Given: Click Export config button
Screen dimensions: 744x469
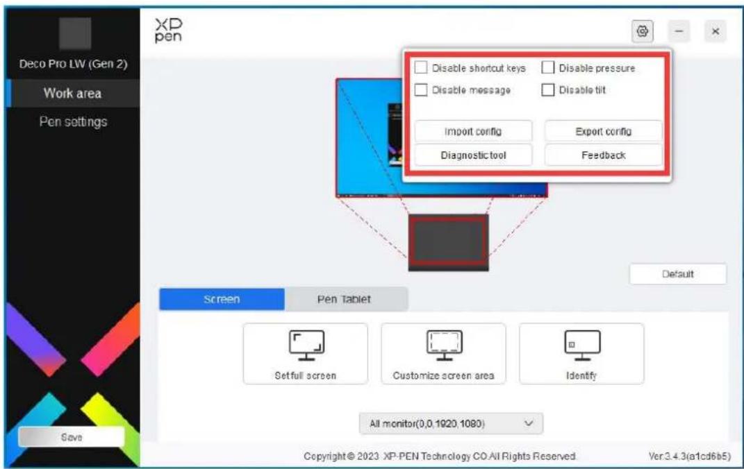Looking at the screenshot, I should pos(603,131).
